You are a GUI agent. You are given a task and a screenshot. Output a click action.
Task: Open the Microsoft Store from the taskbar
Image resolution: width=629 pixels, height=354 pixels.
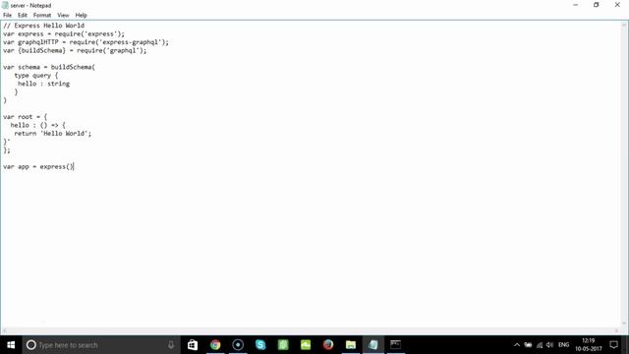[193, 345]
